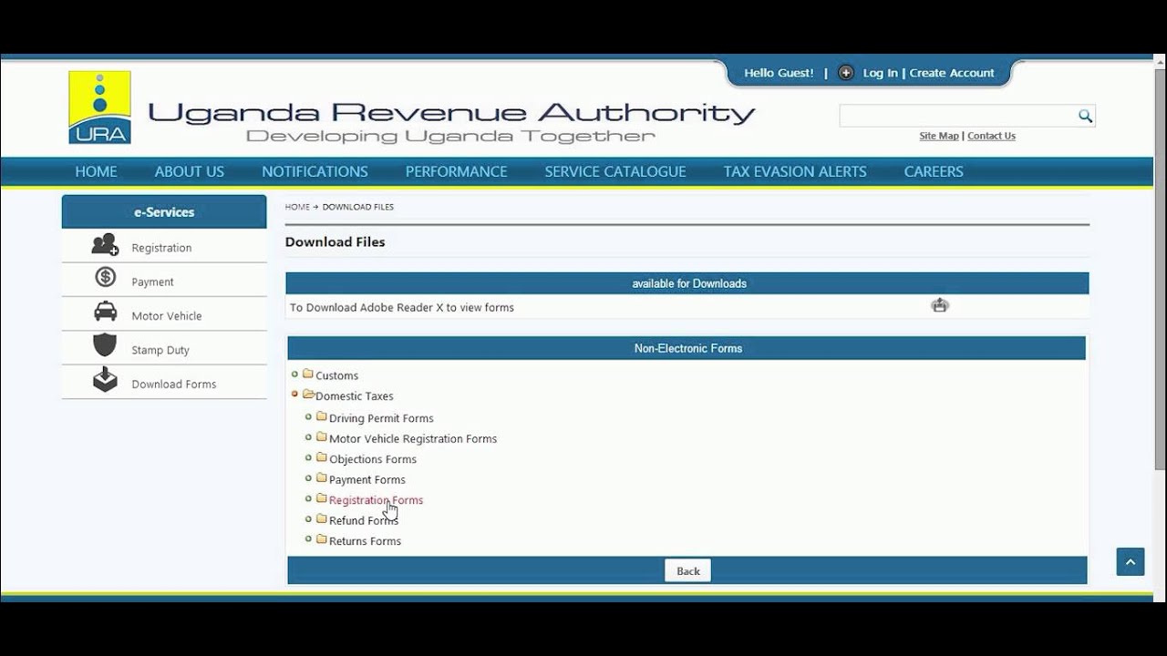Click the HOME breadcrumb link

click(x=297, y=207)
